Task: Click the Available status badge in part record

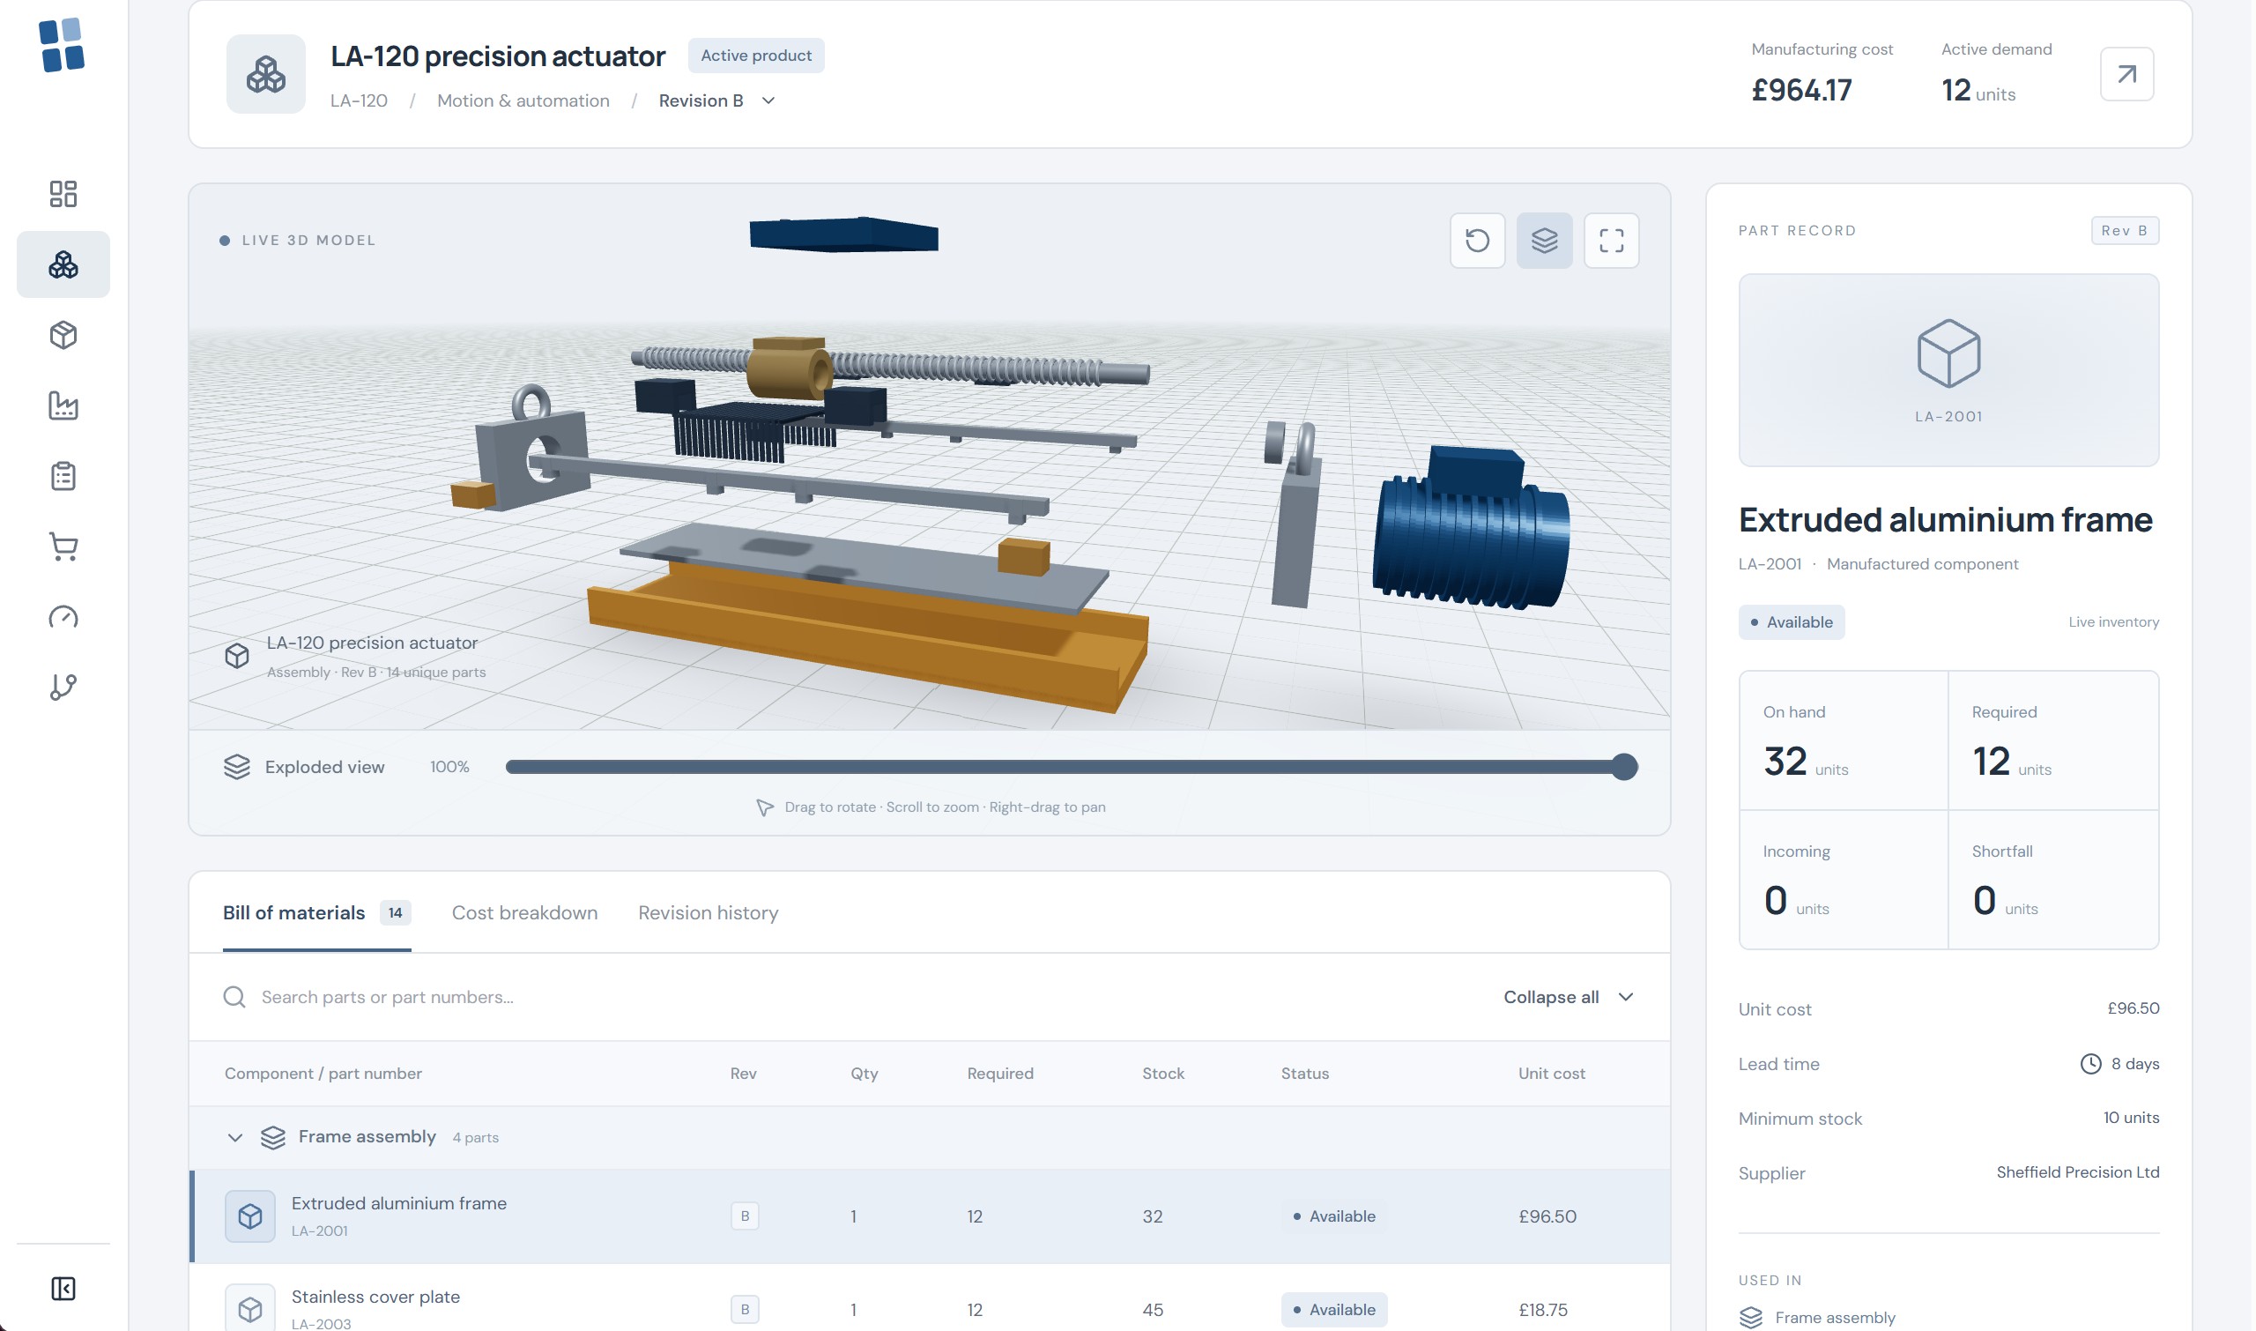Action: tap(1792, 622)
